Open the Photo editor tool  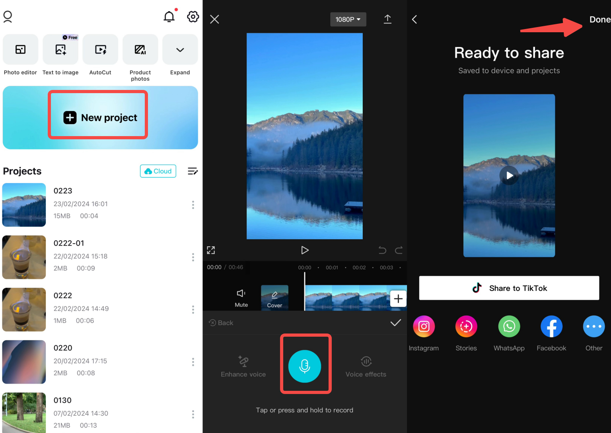point(20,49)
